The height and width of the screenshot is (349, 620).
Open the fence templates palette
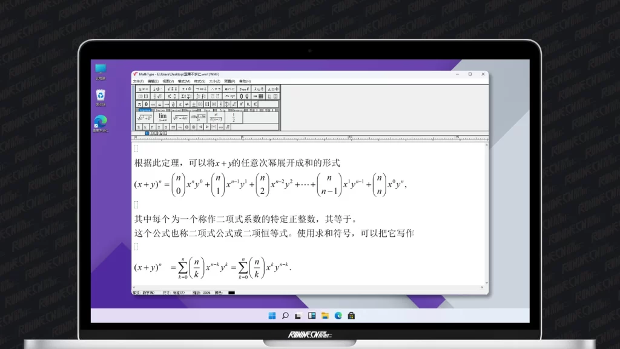(143, 96)
